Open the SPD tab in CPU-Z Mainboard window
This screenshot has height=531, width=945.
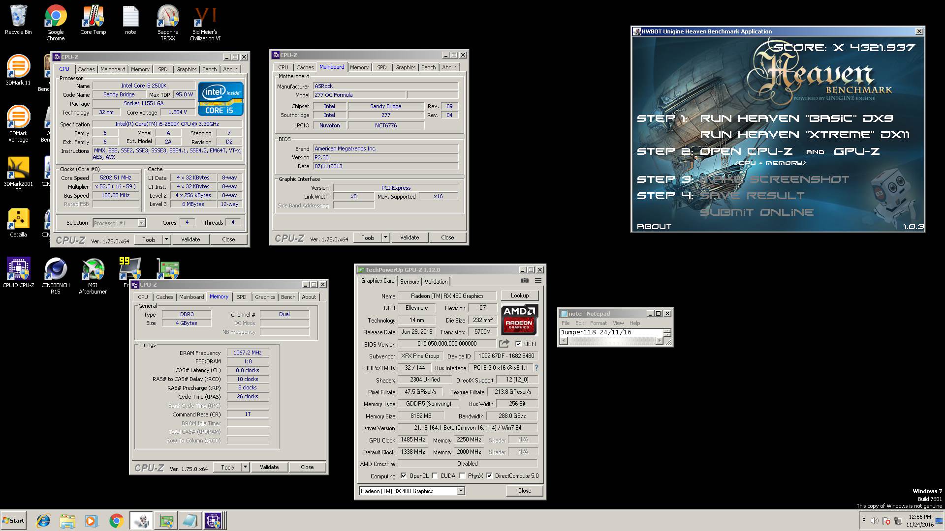click(381, 67)
